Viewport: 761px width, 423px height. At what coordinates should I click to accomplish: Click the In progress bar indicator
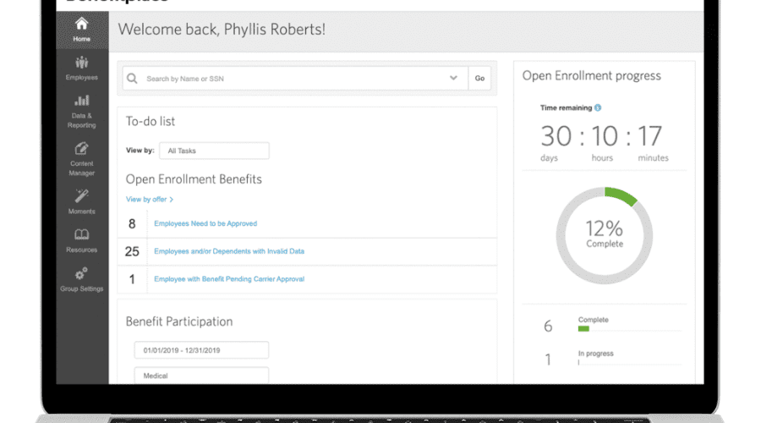[x=578, y=362]
